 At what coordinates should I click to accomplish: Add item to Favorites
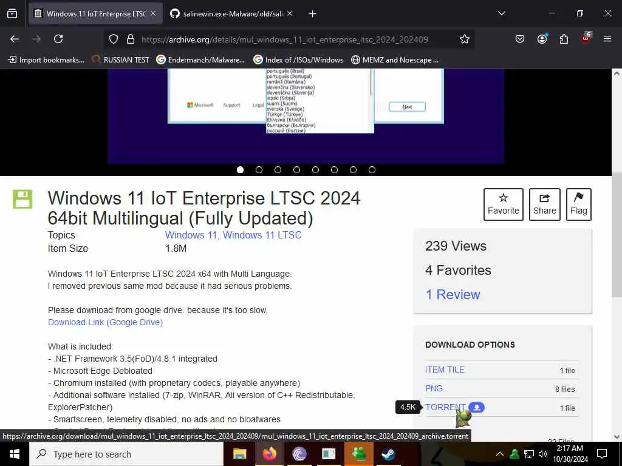point(504,204)
